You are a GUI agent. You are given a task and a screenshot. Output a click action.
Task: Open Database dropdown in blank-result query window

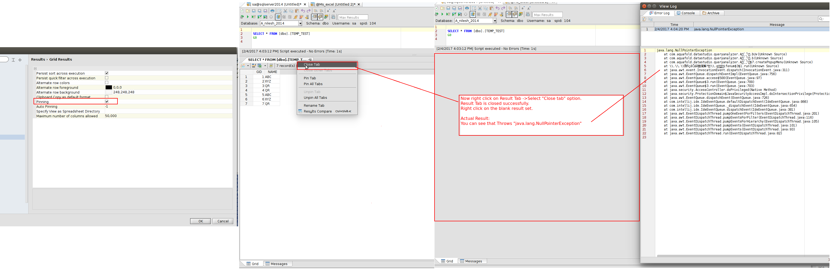[495, 21]
